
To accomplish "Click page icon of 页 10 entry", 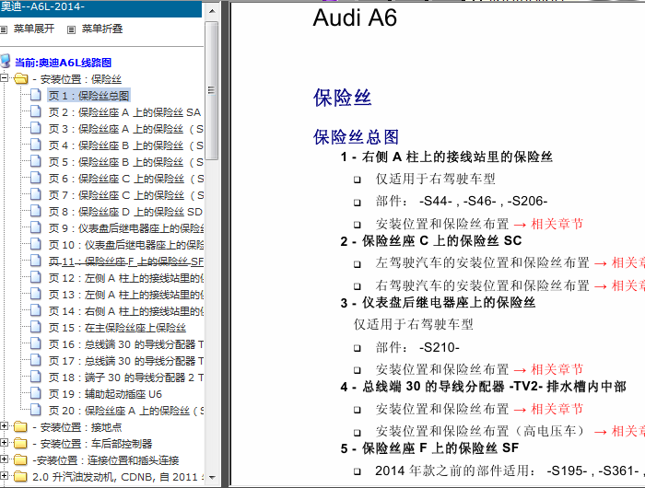I will coord(36,244).
